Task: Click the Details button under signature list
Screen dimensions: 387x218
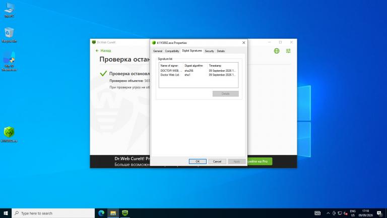Action: [x=226, y=94]
